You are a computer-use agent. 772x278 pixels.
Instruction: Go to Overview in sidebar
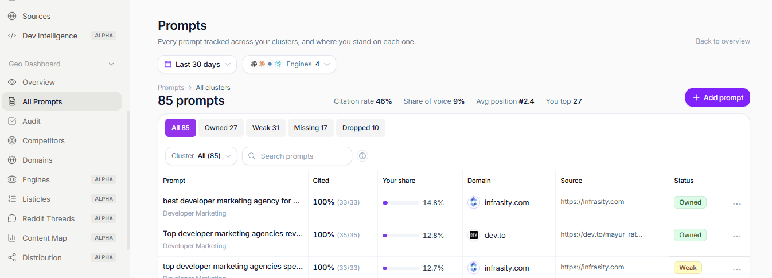pos(62,82)
